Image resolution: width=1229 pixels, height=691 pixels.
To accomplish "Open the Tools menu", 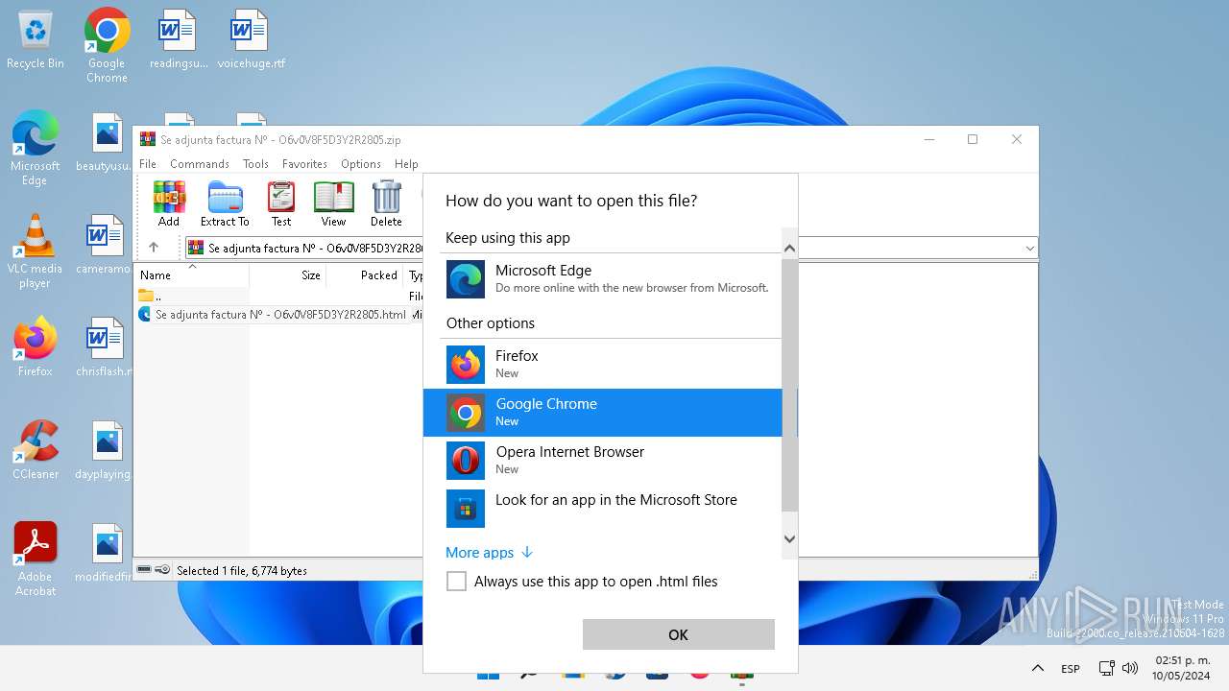I will 255,164.
